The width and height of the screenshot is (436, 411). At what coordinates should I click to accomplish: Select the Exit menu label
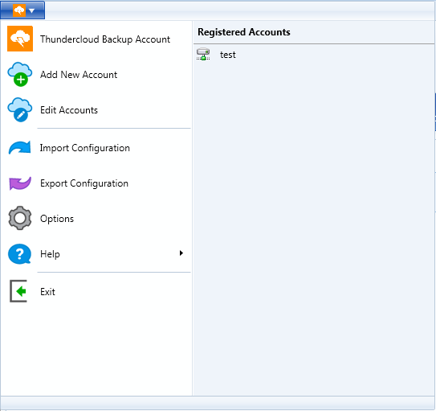click(47, 291)
